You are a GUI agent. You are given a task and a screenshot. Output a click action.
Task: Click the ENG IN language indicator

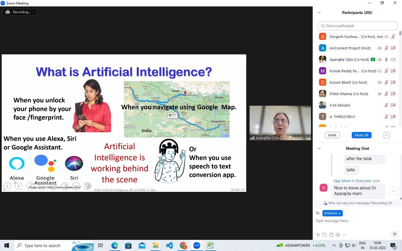point(362,245)
